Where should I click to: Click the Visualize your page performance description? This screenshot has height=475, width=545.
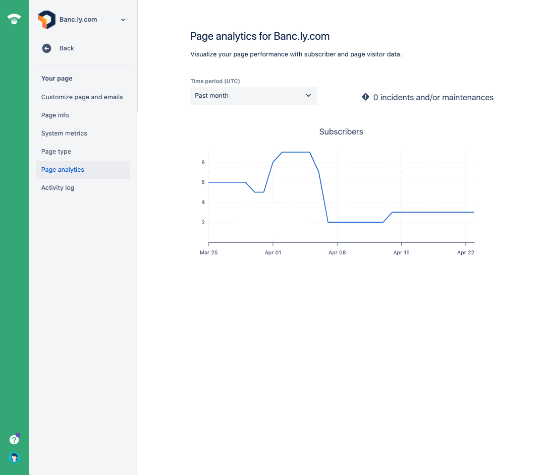coord(296,54)
